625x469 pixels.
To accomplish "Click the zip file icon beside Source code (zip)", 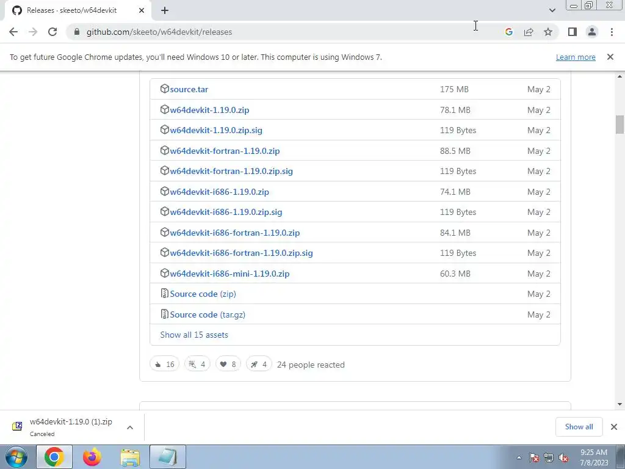I will [165, 294].
